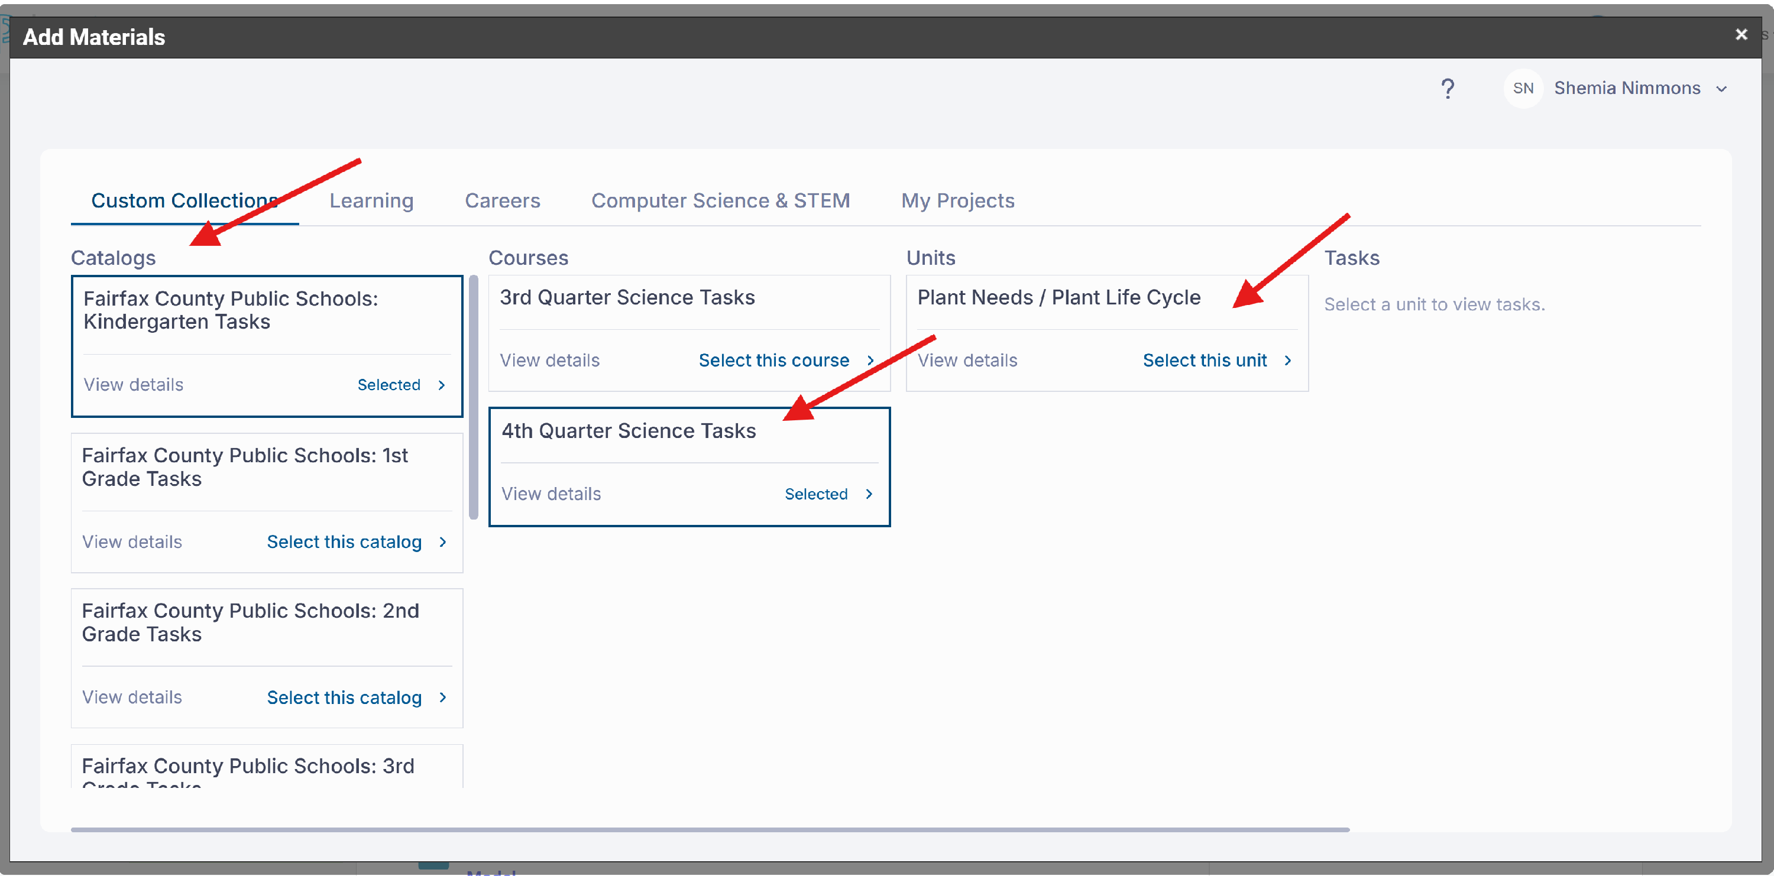Switch to the Careers tab

pyautogui.click(x=502, y=200)
